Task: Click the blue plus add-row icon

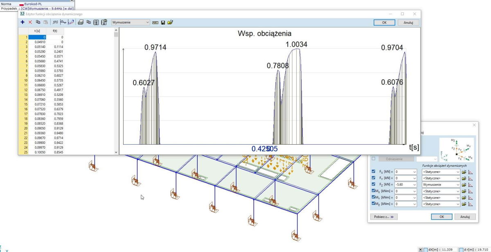Action: point(23,22)
